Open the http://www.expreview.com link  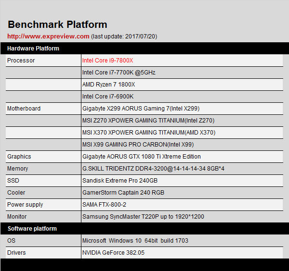tap(48, 36)
